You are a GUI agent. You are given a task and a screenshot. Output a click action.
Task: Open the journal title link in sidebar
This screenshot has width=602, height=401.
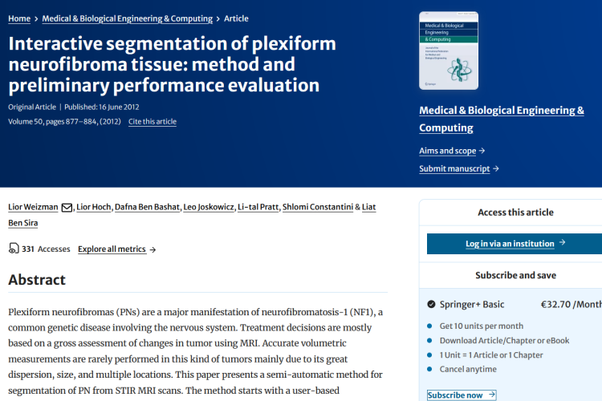coord(502,119)
